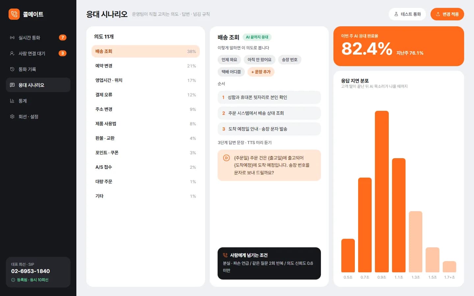474x296 pixels.
Task: Click the 콜메이트 phone logo icon
Action: coord(14,14)
